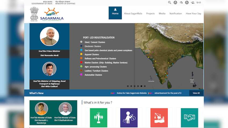The height and width of the screenshot is (128, 228).
Task: Open the About SagarMala menu
Action: point(133,13)
